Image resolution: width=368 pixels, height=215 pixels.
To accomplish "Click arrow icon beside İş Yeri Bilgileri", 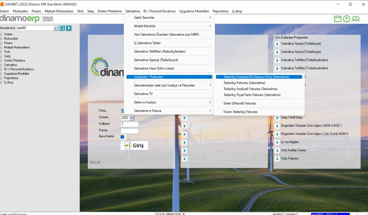I will (x=277, y=142).
